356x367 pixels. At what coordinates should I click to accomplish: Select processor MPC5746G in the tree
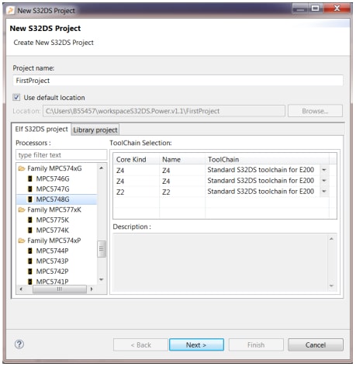(53, 178)
